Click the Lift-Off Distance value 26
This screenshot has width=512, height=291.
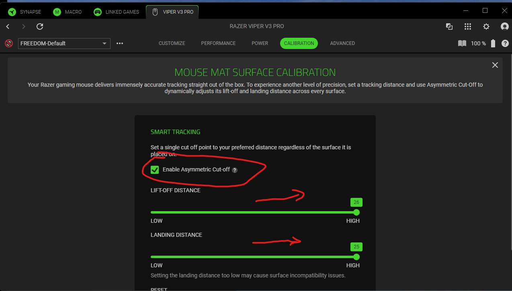point(356,202)
